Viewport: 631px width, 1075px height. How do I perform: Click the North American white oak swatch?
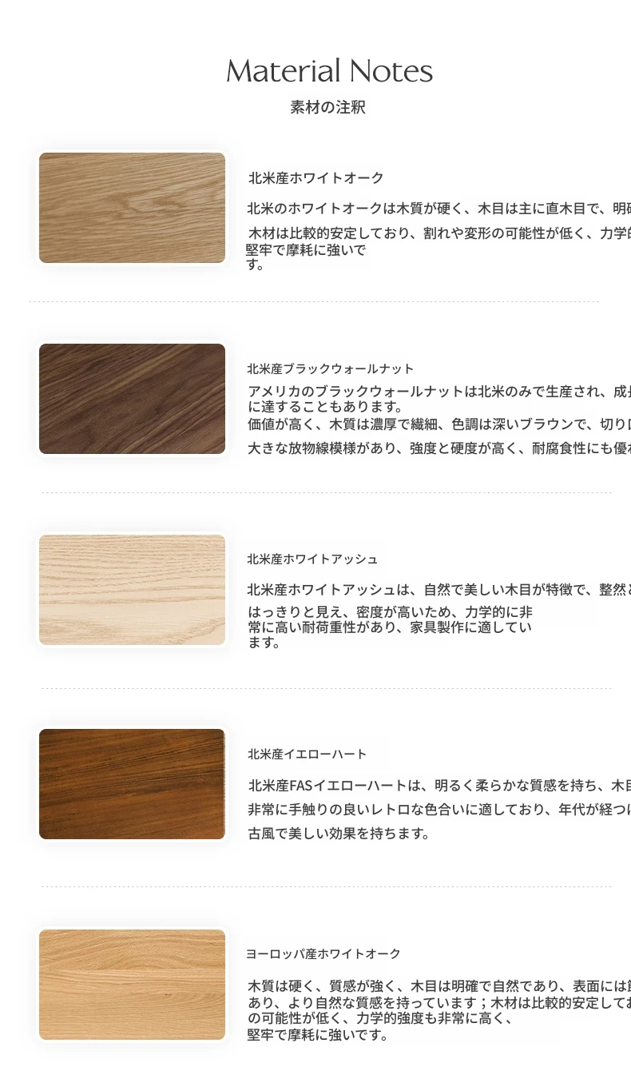(x=132, y=208)
